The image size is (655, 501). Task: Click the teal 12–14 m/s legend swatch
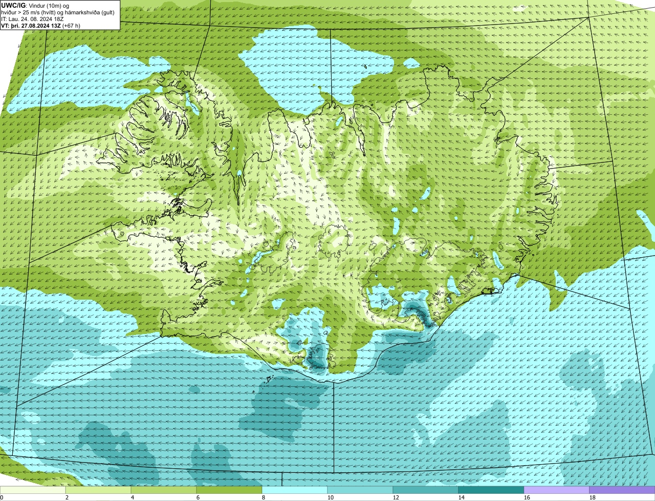pyautogui.click(x=426, y=490)
